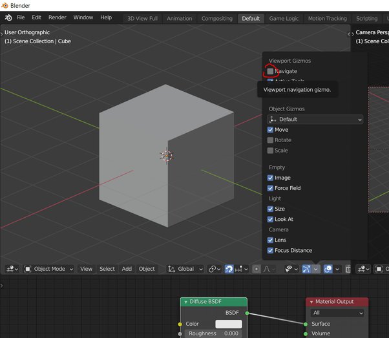
Task: Open the File menu
Action: coord(21,17)
